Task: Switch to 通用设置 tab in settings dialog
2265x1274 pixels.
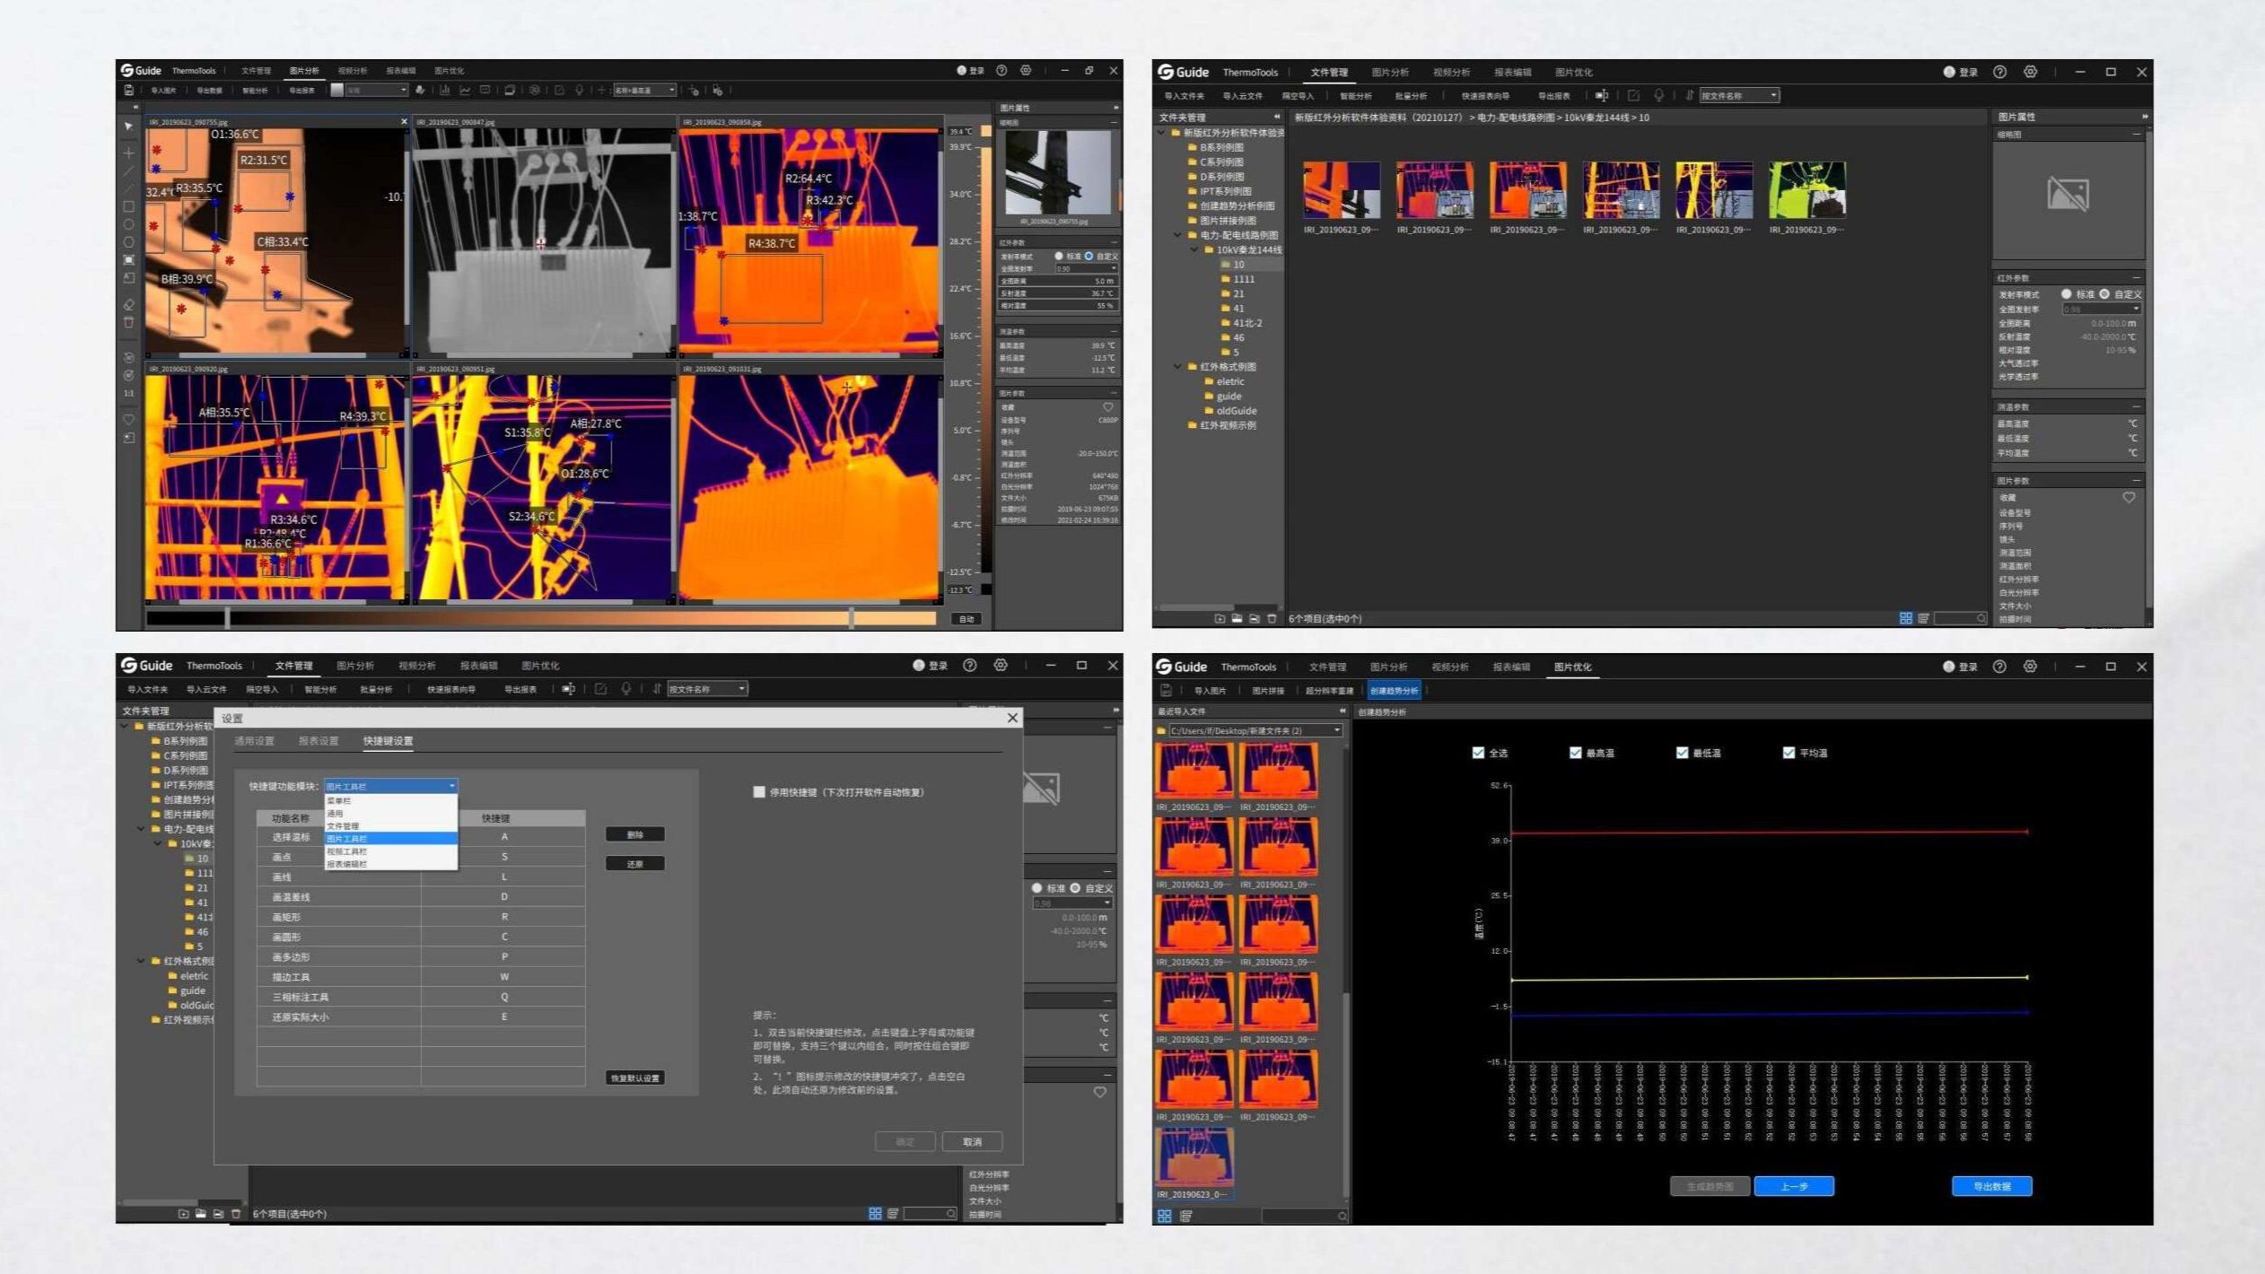Action: coord(254,741)
